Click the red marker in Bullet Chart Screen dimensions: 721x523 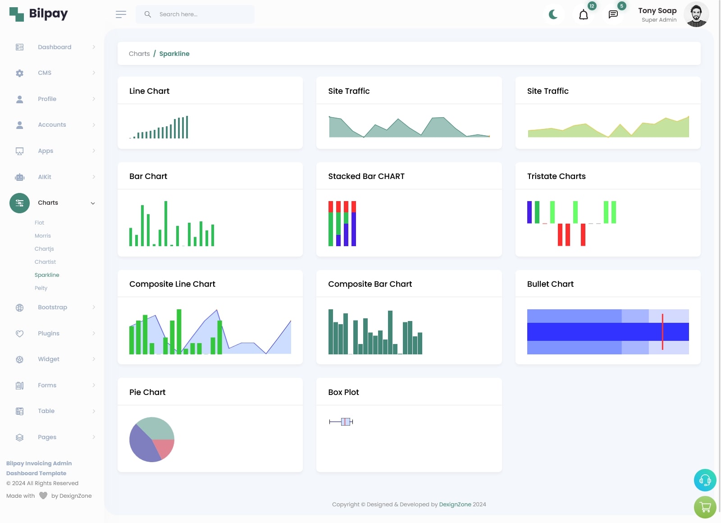662,332
